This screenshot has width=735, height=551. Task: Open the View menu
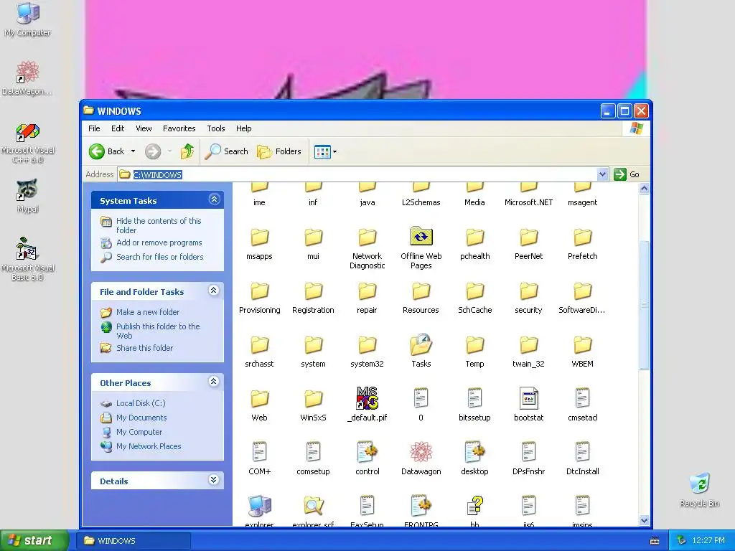click(x=144, y=128)
